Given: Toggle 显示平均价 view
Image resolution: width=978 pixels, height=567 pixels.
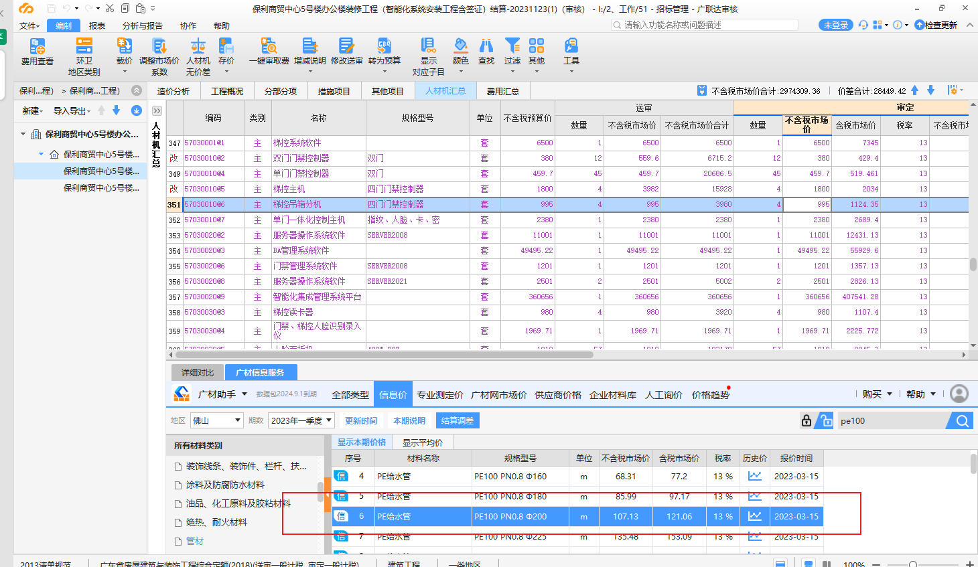Looking at the screenshot, I should [x=423, y=442].
